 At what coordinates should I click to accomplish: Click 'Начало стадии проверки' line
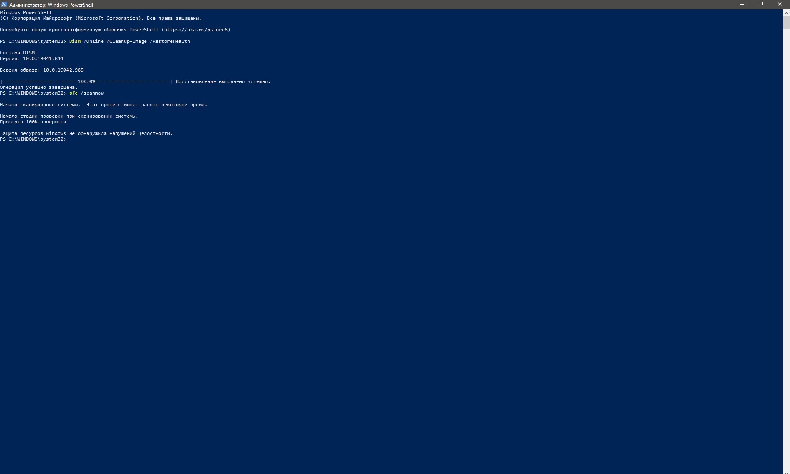tap(69, 116)
